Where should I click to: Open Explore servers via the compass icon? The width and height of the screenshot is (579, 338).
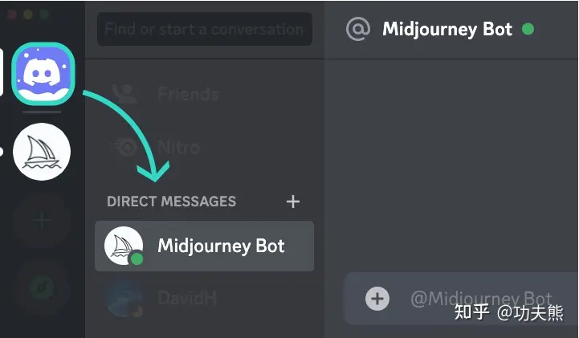pos(42,287)
